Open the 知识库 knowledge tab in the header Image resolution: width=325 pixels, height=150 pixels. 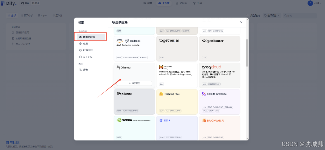(x=181, y=3)
